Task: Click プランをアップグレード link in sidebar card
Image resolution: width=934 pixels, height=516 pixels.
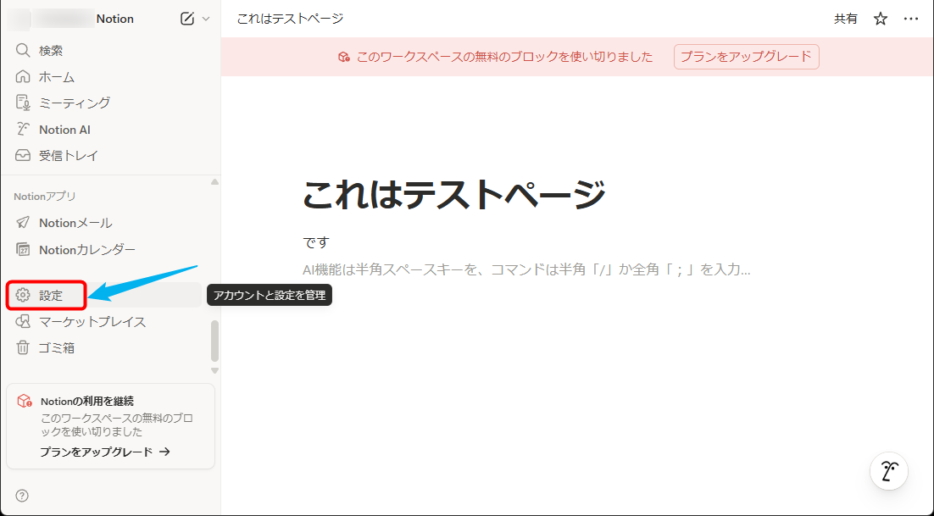Action: (x=104, y=452)
